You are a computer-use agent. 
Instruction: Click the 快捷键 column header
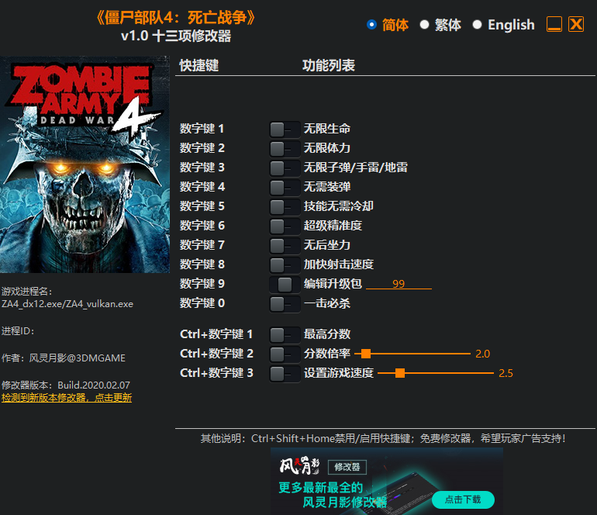198,65
